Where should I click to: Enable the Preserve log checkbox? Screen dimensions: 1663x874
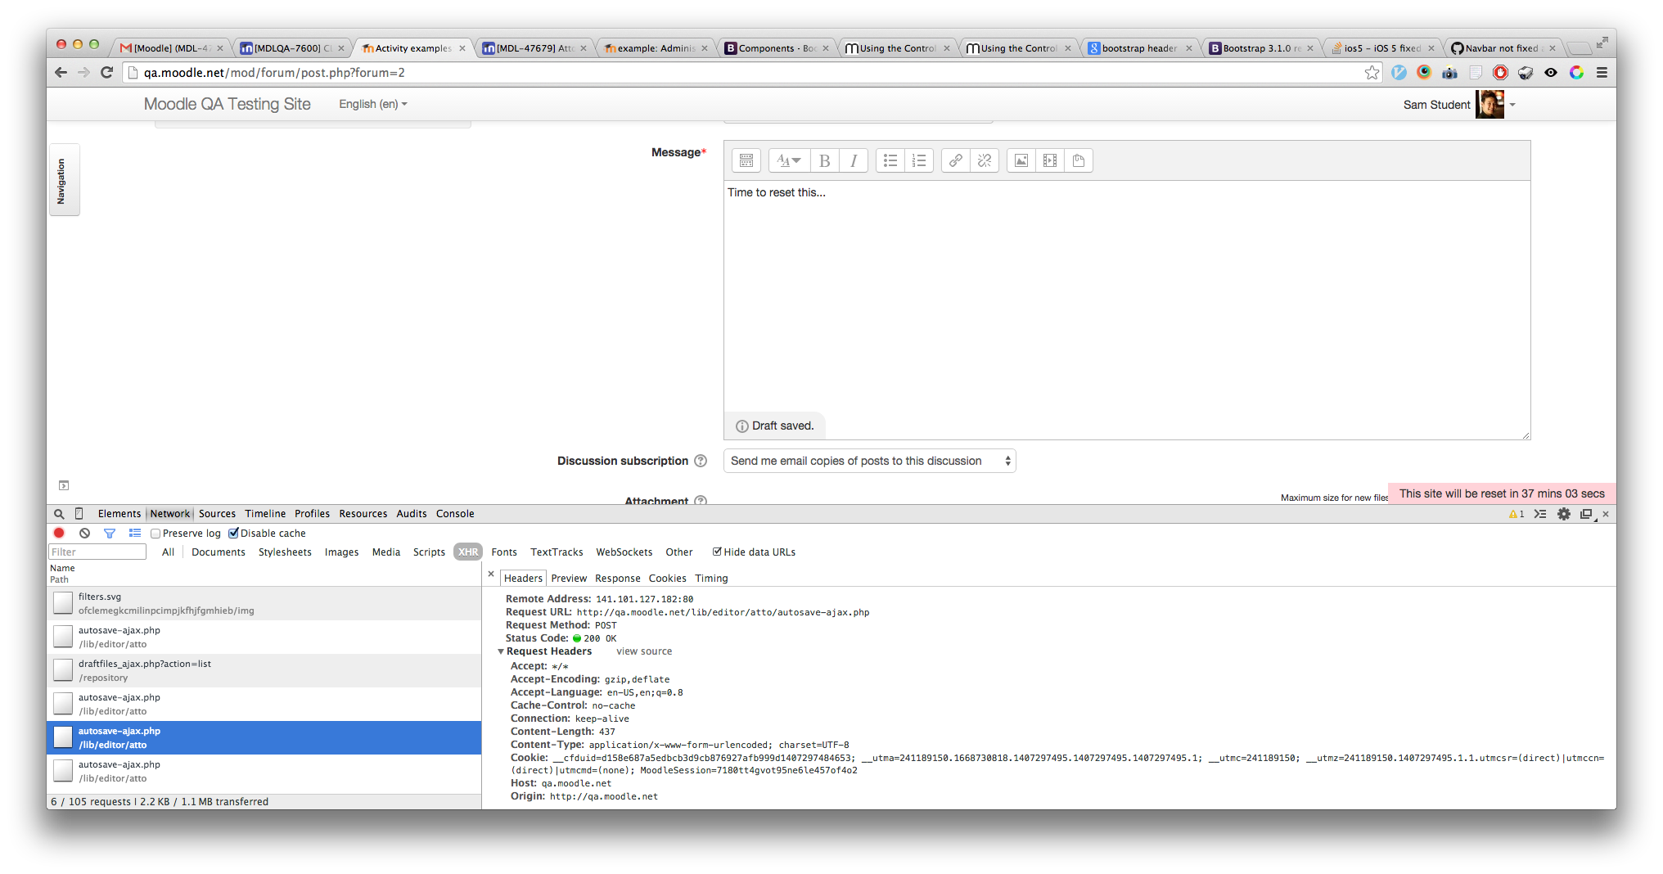(x=155, y=534)
